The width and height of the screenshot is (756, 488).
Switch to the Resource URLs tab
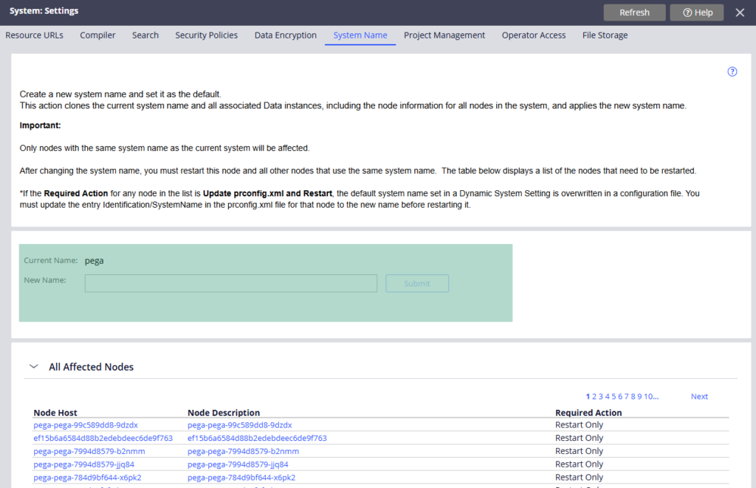[34, 35]
